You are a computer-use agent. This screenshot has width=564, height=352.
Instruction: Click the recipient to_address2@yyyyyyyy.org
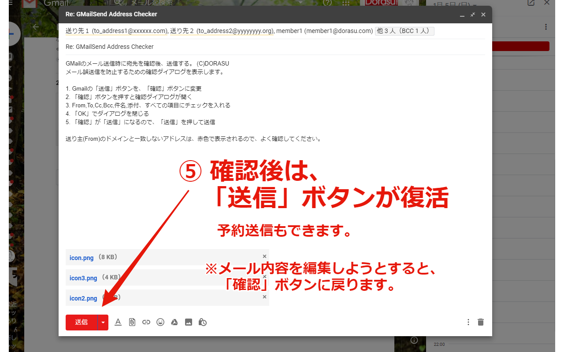[x=222, y=31]
